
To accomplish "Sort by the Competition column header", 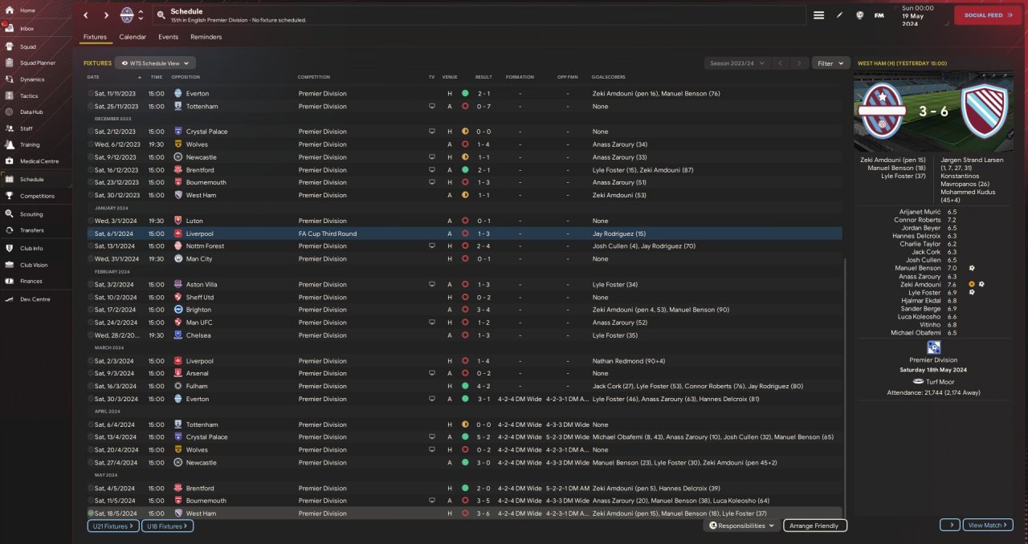I will point(314,77).
